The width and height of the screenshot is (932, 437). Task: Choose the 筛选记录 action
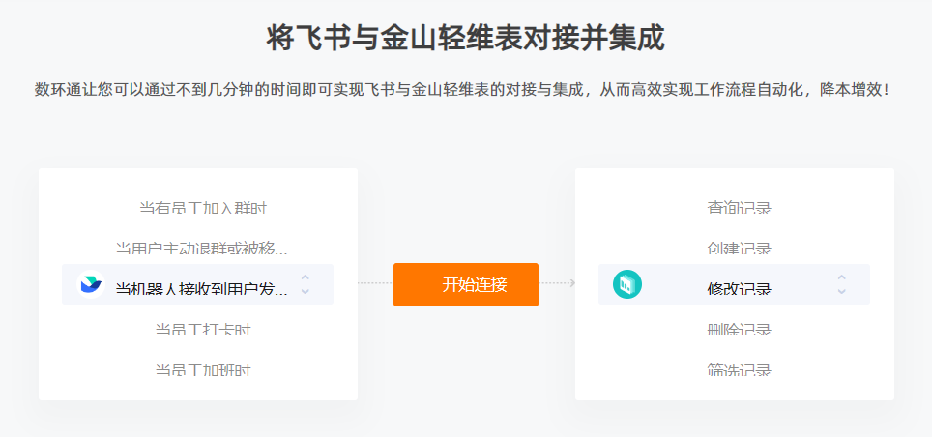point(739,370)
